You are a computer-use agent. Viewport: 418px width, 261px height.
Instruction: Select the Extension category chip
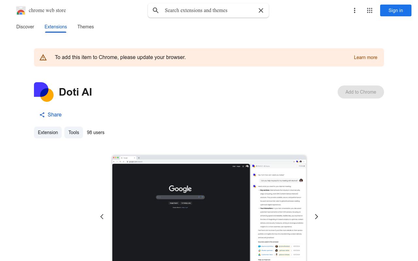coord(48,132)
